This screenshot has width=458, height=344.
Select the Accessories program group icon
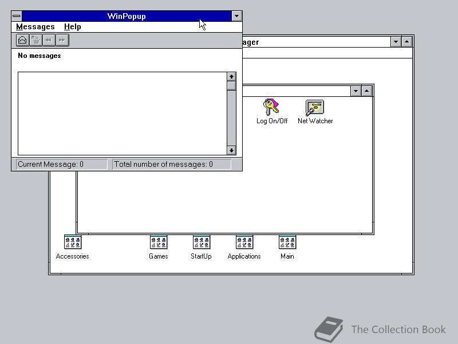[73, 247]
